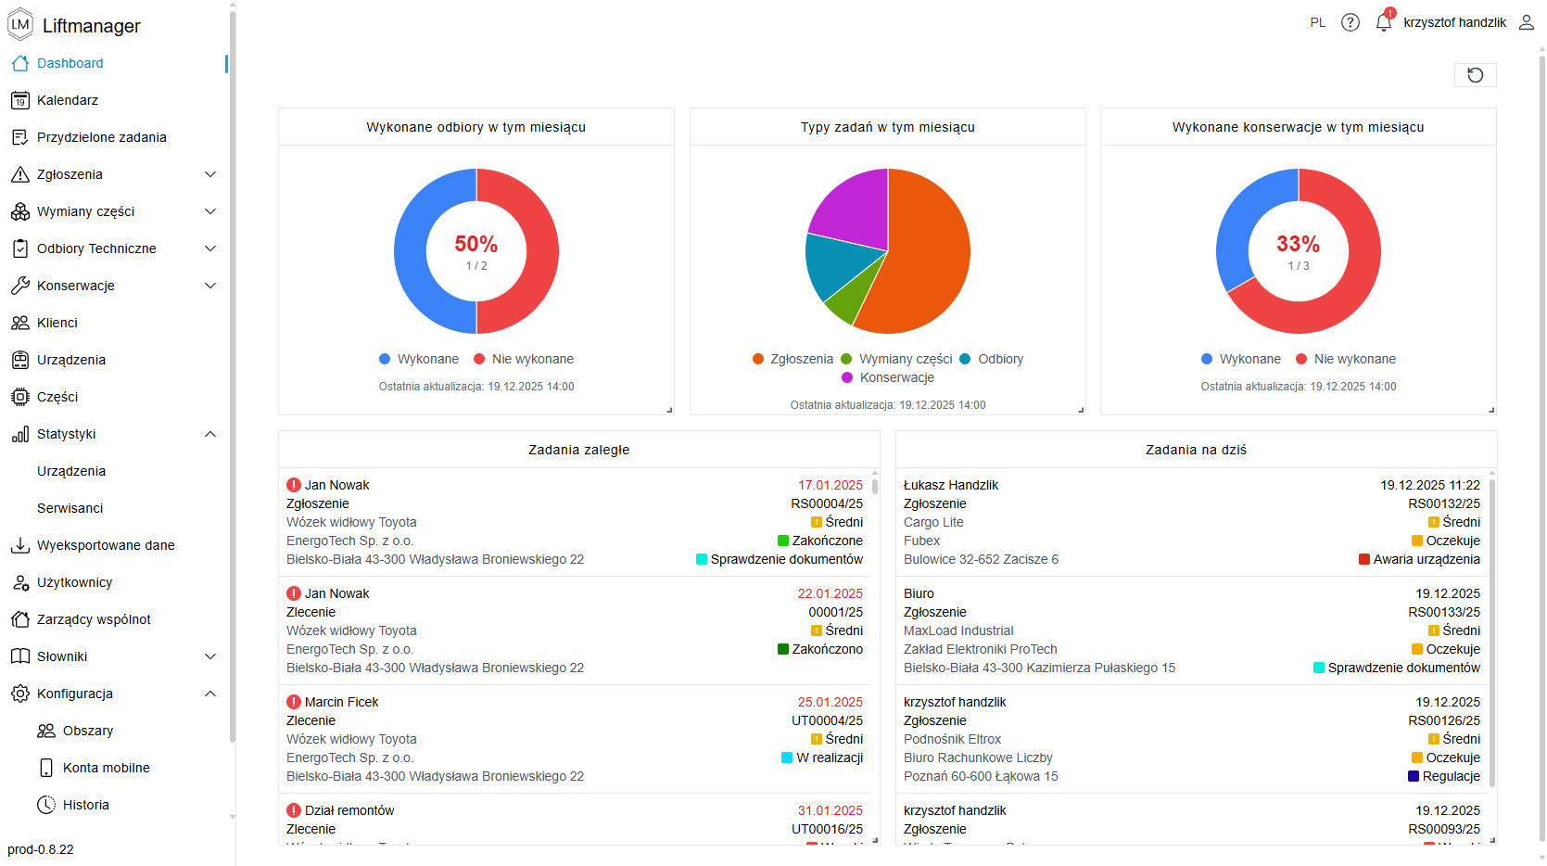The width and height of the screenshot is (1547, 866).
Task: Go to Klienci menu item
Action: (57, 323)
